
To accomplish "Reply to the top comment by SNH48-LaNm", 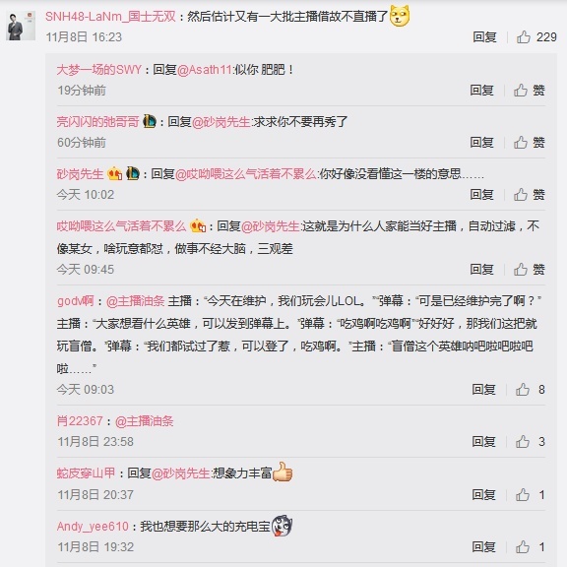I will [484, 36].
